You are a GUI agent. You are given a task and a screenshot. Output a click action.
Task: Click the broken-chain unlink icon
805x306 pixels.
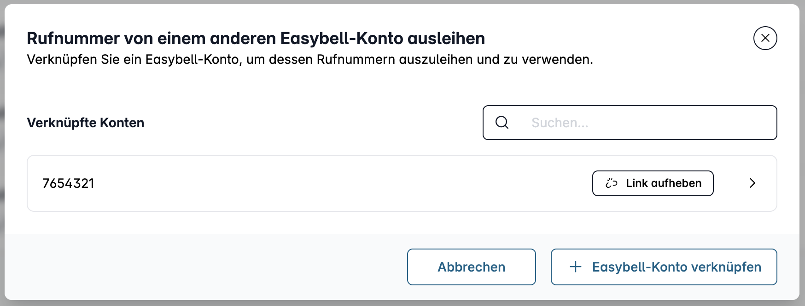[x=612, y=183]
